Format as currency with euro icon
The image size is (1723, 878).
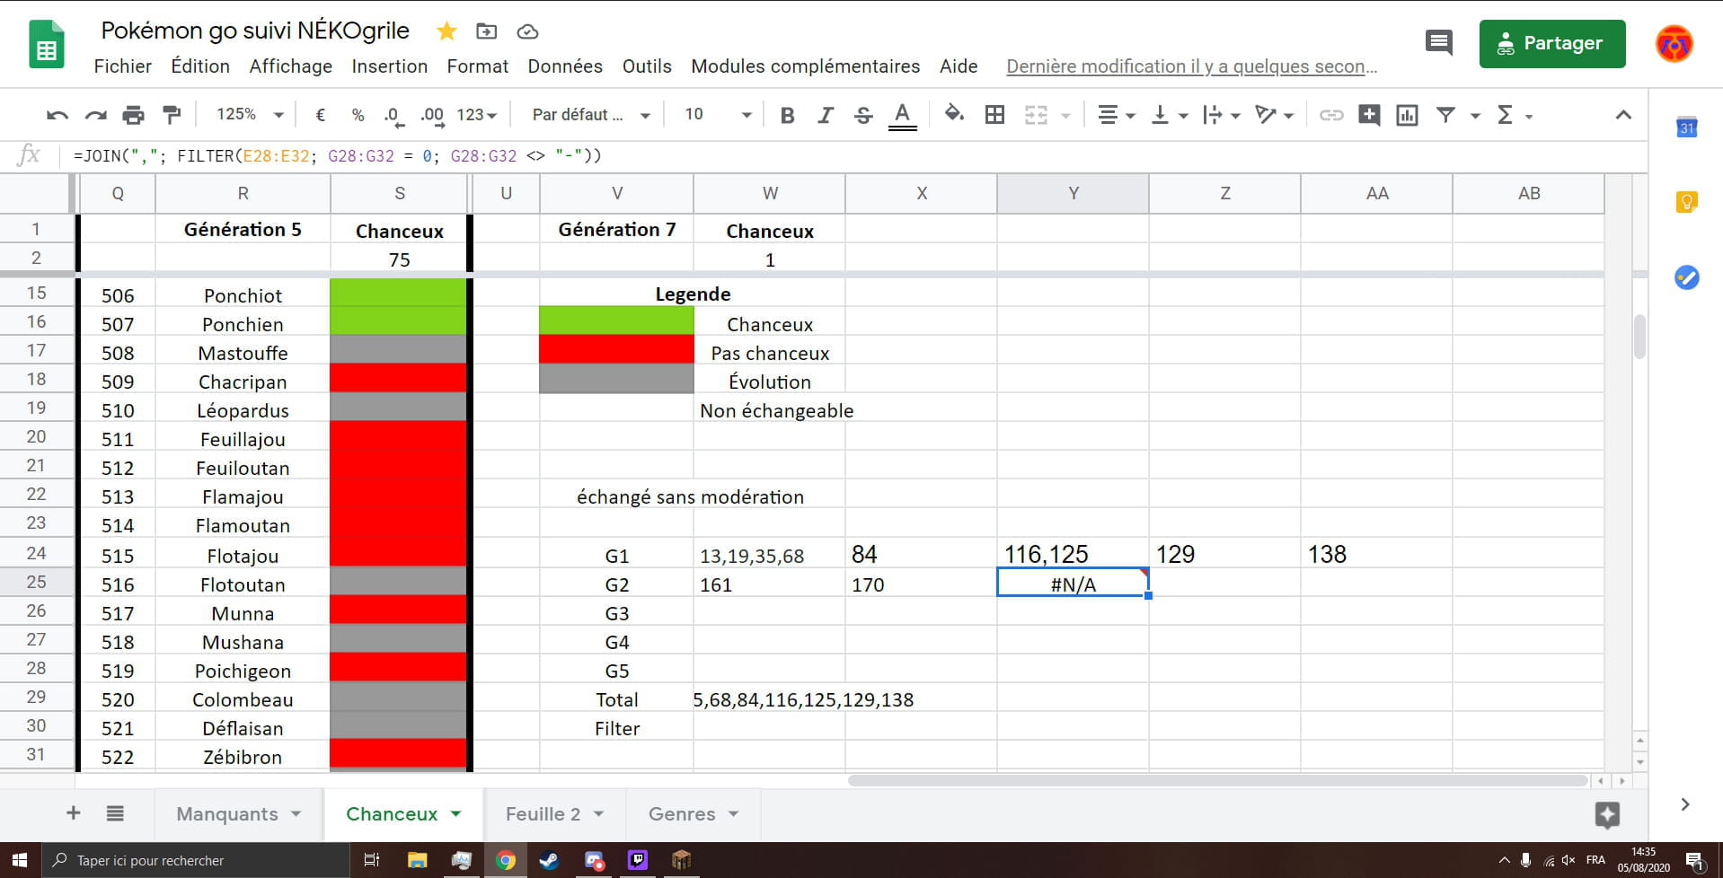point(320,115)
